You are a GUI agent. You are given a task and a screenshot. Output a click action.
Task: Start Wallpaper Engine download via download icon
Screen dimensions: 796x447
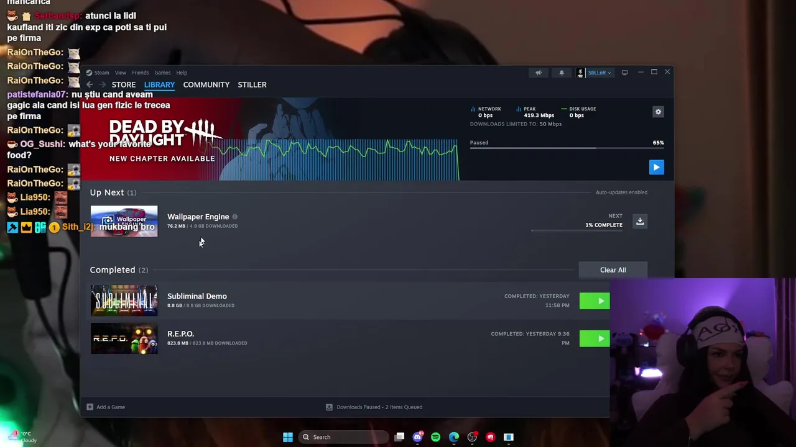[x=640, y=221]
